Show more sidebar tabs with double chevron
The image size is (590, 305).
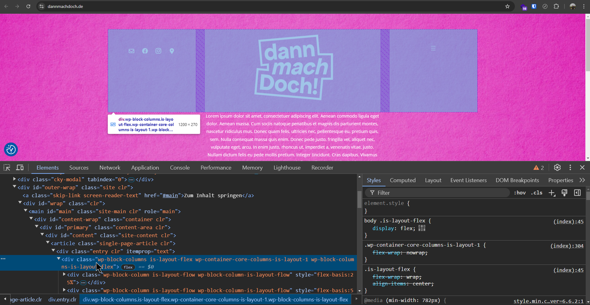click(x=582, y=180)
